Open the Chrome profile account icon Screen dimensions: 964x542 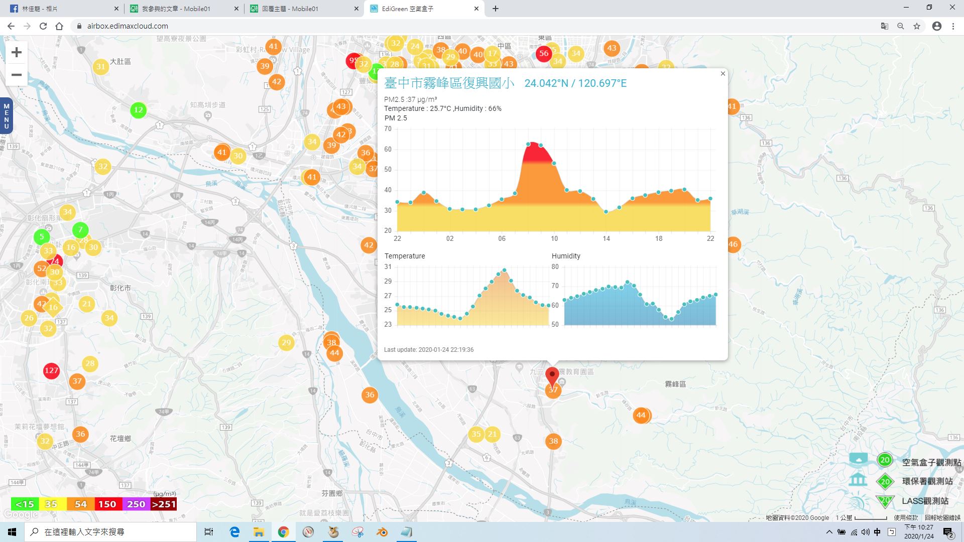937,26
